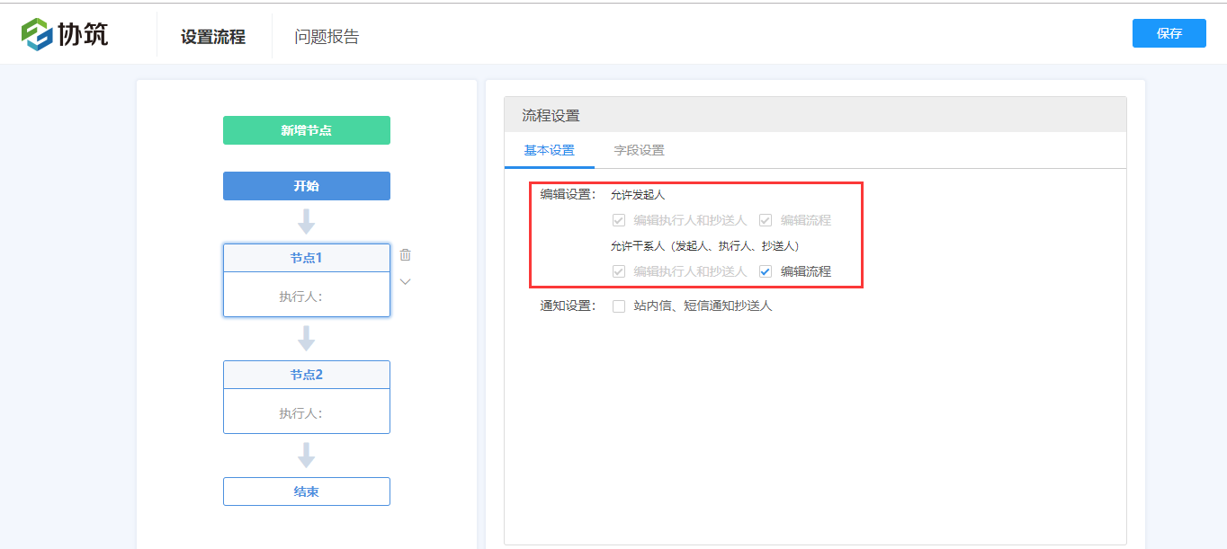This screenshot has width=1227, height=549.
Task: Uncheck 编辑流程 under 允许干系人
Action: click(x=765, y=270)
